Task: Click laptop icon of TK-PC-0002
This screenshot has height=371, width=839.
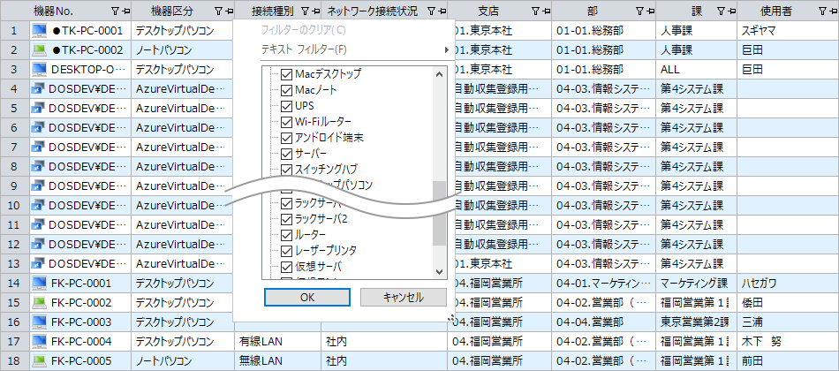Action: coord(40,50)
